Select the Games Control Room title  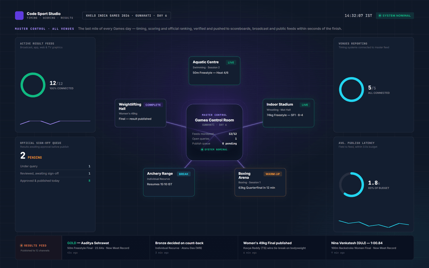(x=214, y=120)
